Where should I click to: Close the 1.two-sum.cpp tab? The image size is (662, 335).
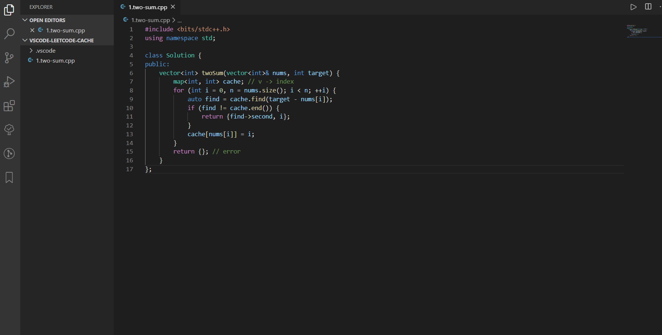(x=173, y=7)
